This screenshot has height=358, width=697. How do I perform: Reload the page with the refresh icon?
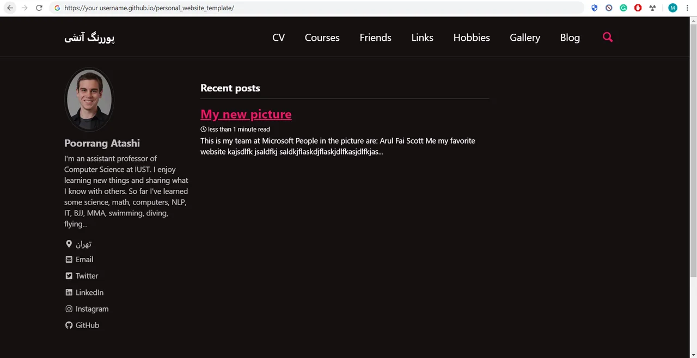pos(39,8)
